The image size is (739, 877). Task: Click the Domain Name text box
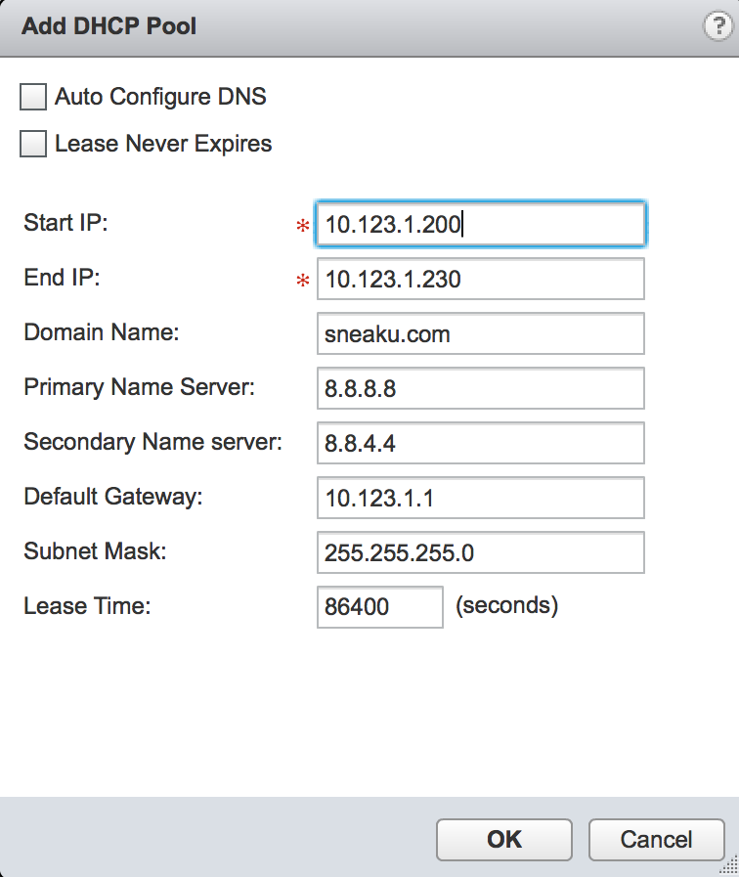point(481,333)
